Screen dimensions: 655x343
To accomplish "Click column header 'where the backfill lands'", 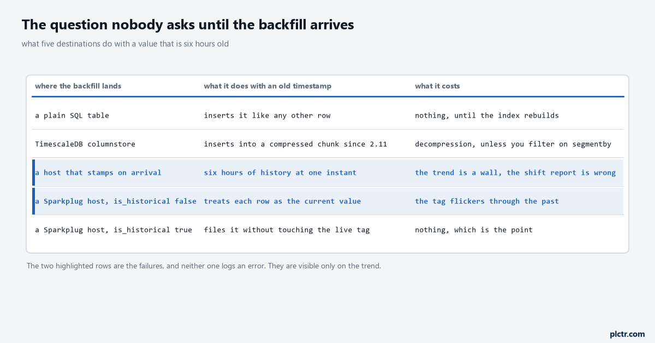I will [78, 86].
